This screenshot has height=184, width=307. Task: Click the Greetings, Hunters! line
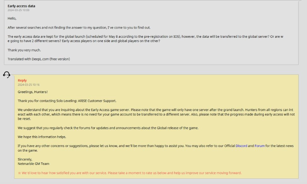click(33, 92)
